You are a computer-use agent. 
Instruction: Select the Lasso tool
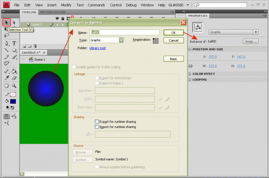[6, 36]
